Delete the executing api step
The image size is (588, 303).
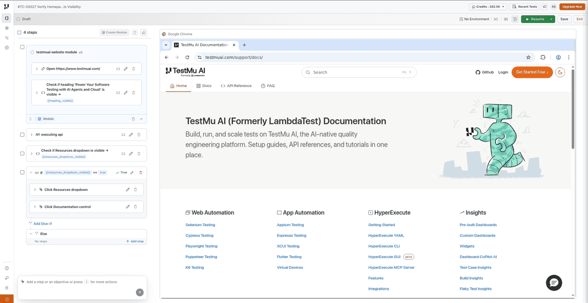139,135
